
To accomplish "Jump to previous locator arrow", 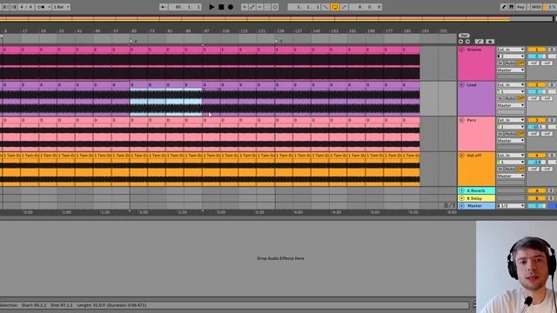I will coord(461,42).
